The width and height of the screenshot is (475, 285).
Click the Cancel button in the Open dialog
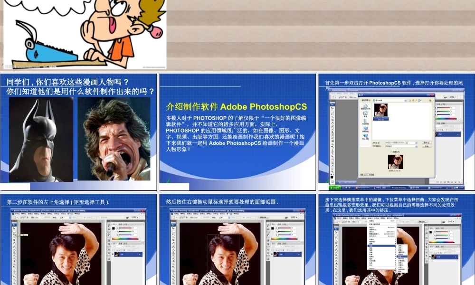coord(427,146)
